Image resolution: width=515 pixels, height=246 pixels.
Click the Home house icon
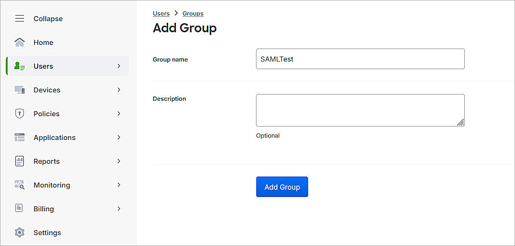click(x=19, y=43)
